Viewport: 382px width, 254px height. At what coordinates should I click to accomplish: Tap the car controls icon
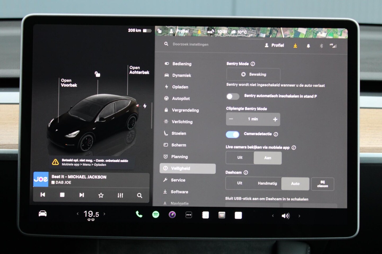pyautogui.click(x=43, y=214)
